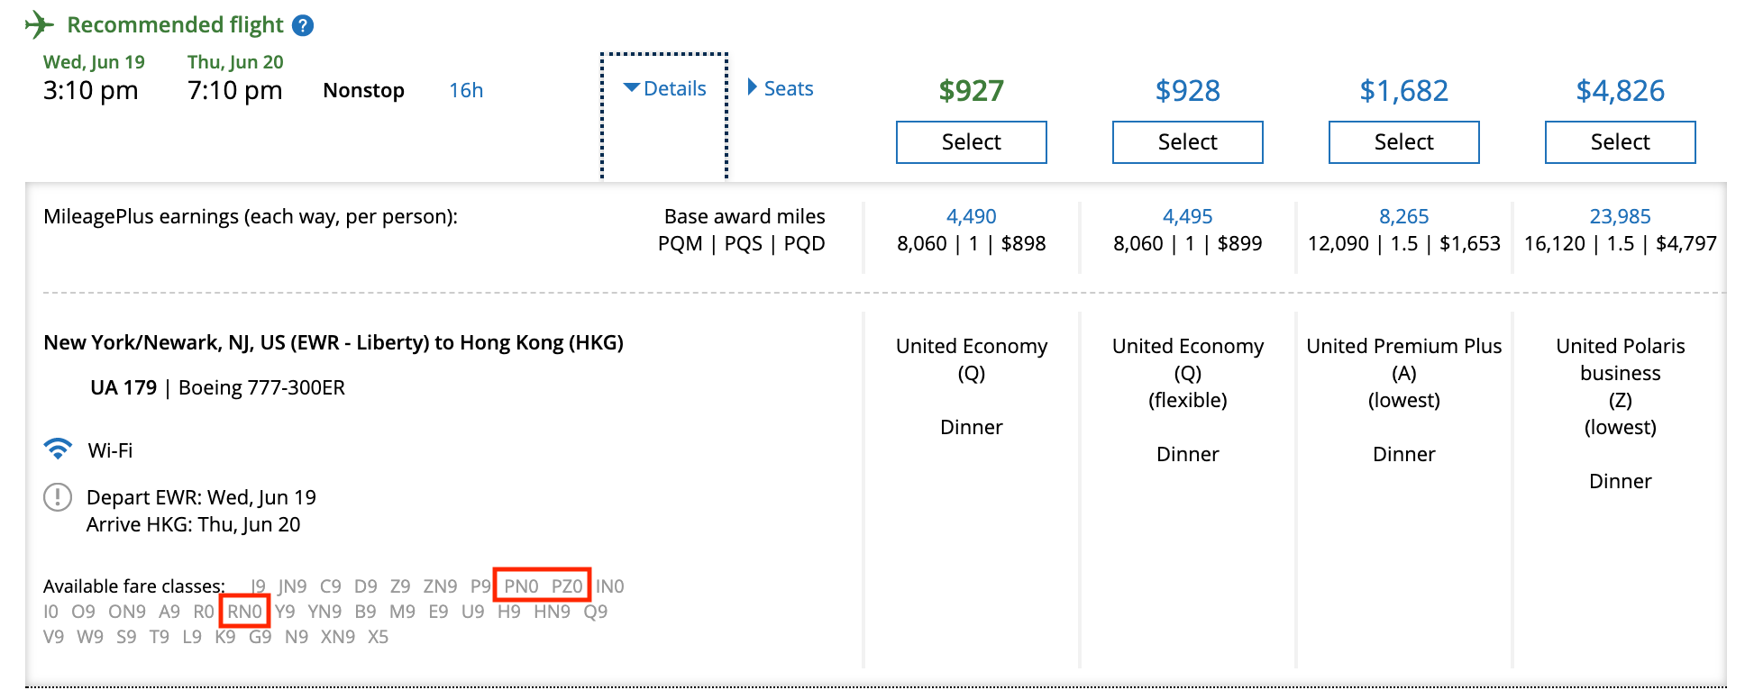Viewport: 1745px width, 699px height.
Task: Select the $1,682 Premium Plus fare
Action: (1403, 142)
